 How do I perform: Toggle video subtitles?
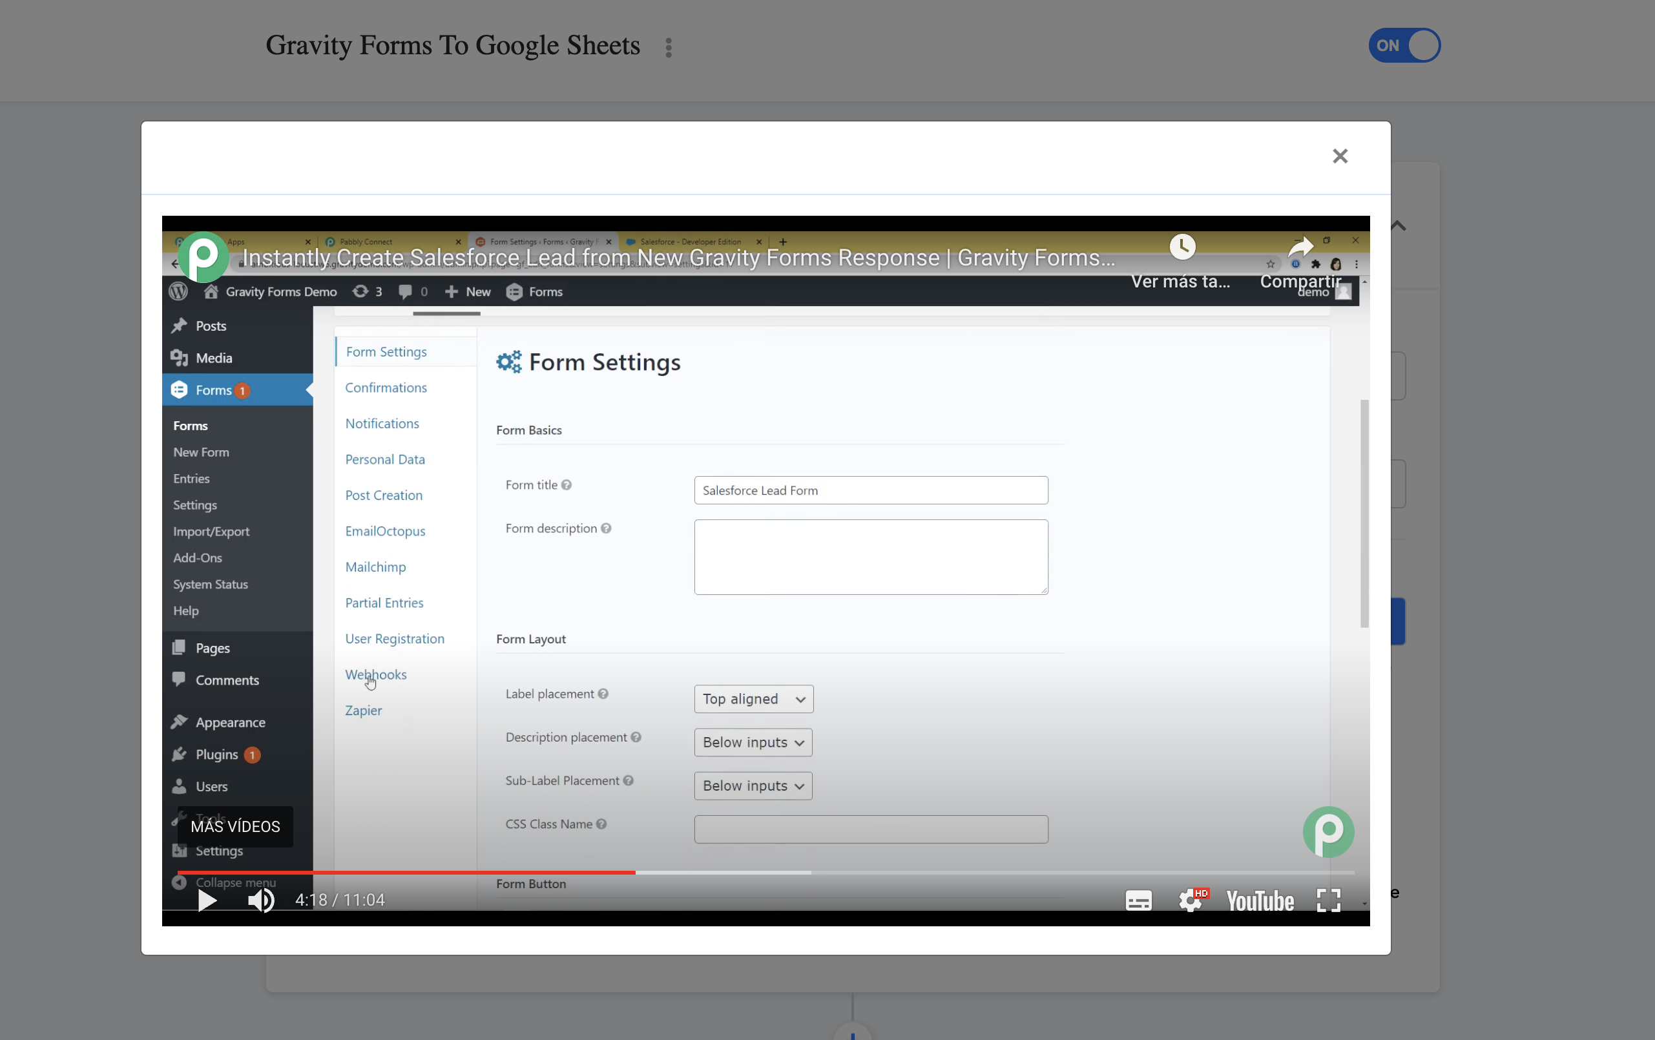click(1138, 900)
